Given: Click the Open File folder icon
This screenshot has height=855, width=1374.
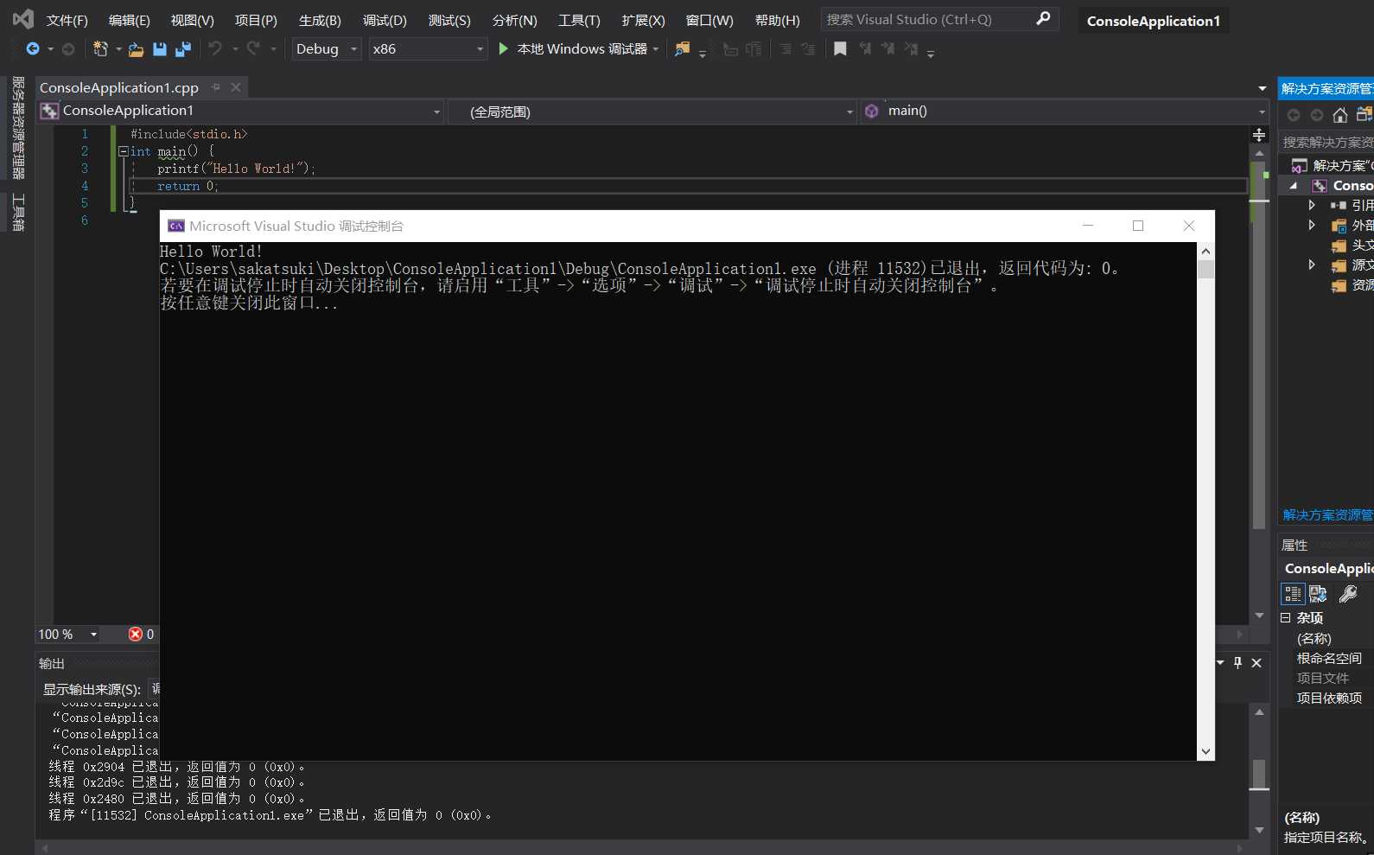Looking at the screenshot, I should 136,49.
